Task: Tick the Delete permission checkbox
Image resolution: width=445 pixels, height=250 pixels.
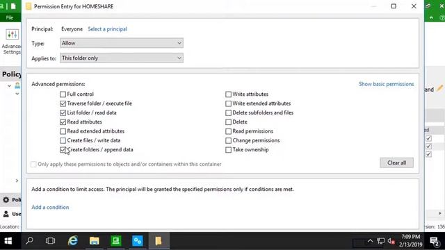Action: (228, 122)
